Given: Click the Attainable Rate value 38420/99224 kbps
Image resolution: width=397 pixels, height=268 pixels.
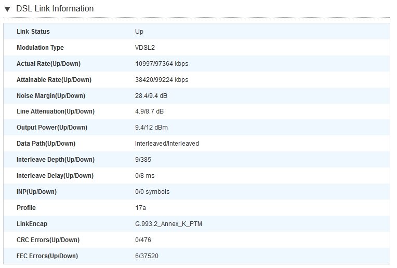Looking at the screenshot, I should 162,80.
